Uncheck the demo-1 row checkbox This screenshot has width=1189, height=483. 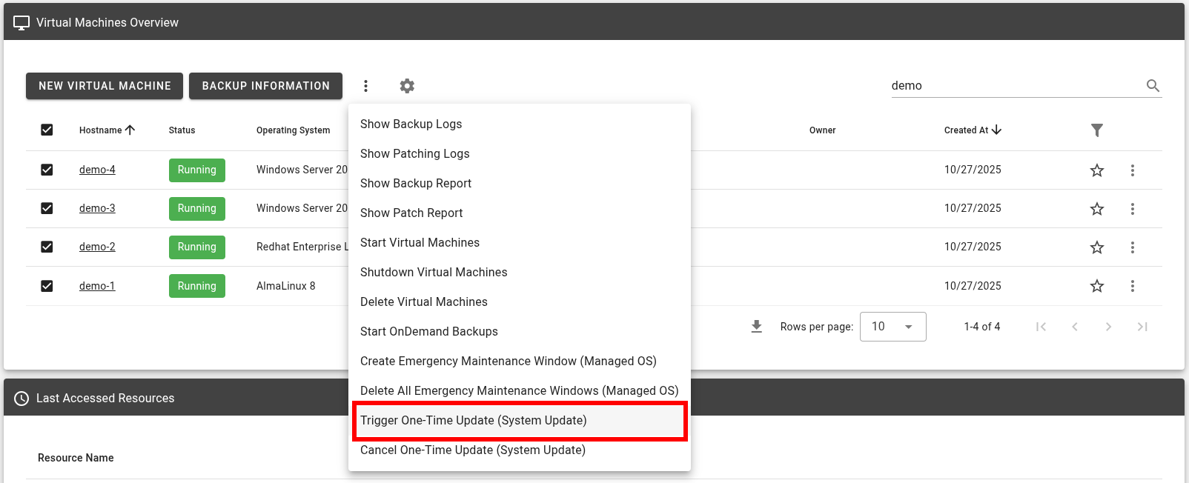tap(47, 286)
